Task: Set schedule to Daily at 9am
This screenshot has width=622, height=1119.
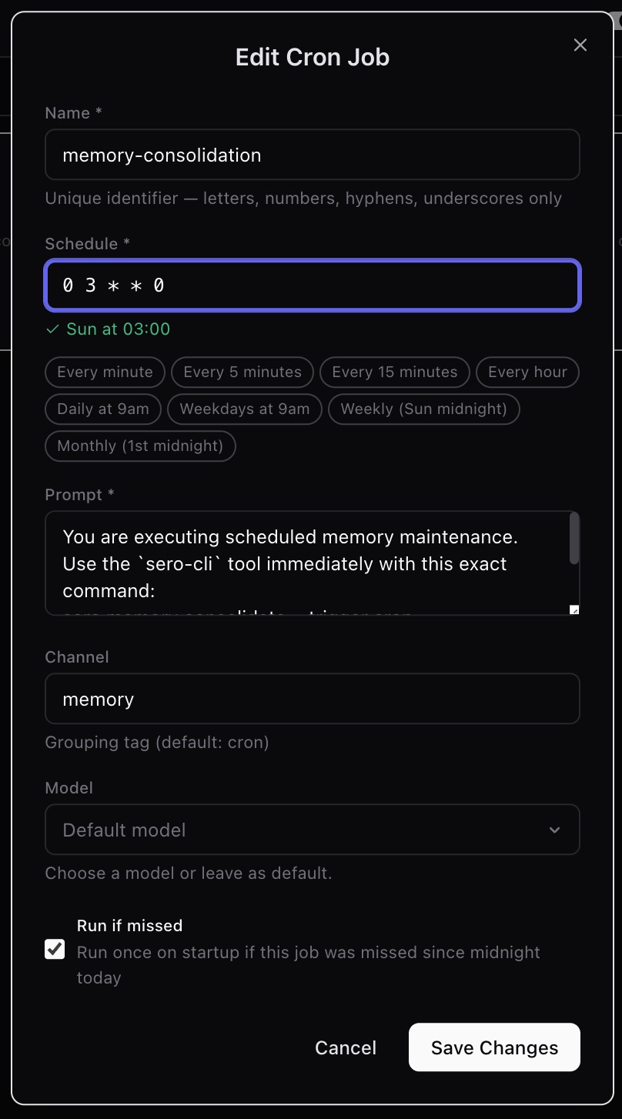Action: (x=103, y=409)
